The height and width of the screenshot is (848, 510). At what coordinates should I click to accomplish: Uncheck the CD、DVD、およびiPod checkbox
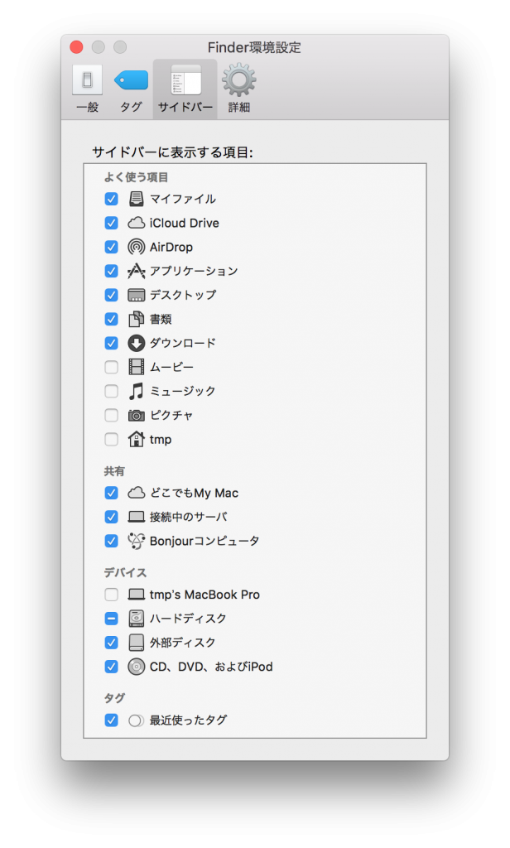(112, 667)
